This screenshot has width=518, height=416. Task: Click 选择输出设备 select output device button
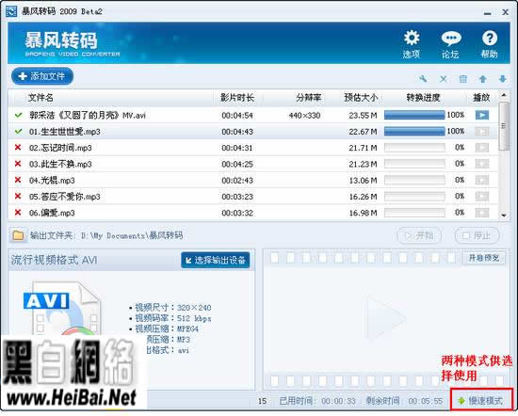tap(216, 260)
